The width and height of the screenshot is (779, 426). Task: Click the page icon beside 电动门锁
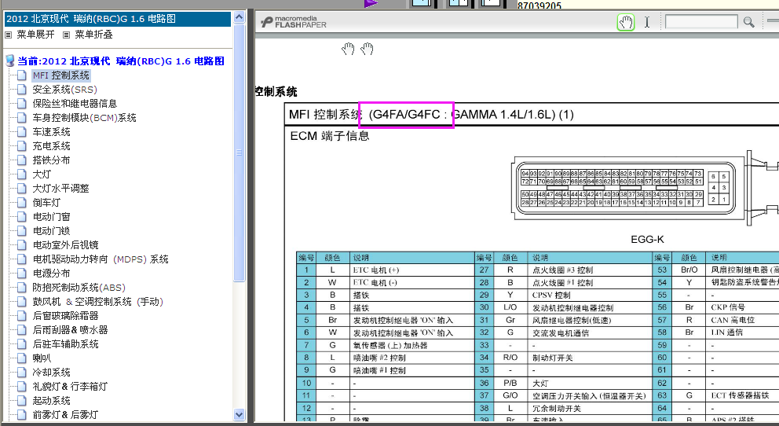[21, 230]
